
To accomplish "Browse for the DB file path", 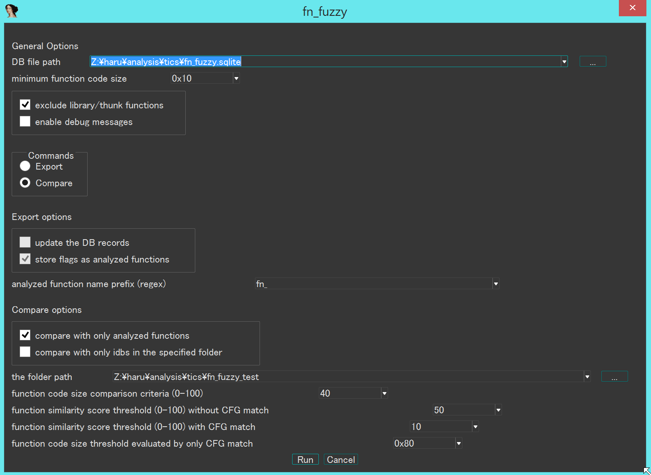I will click(x=593, y=62).
